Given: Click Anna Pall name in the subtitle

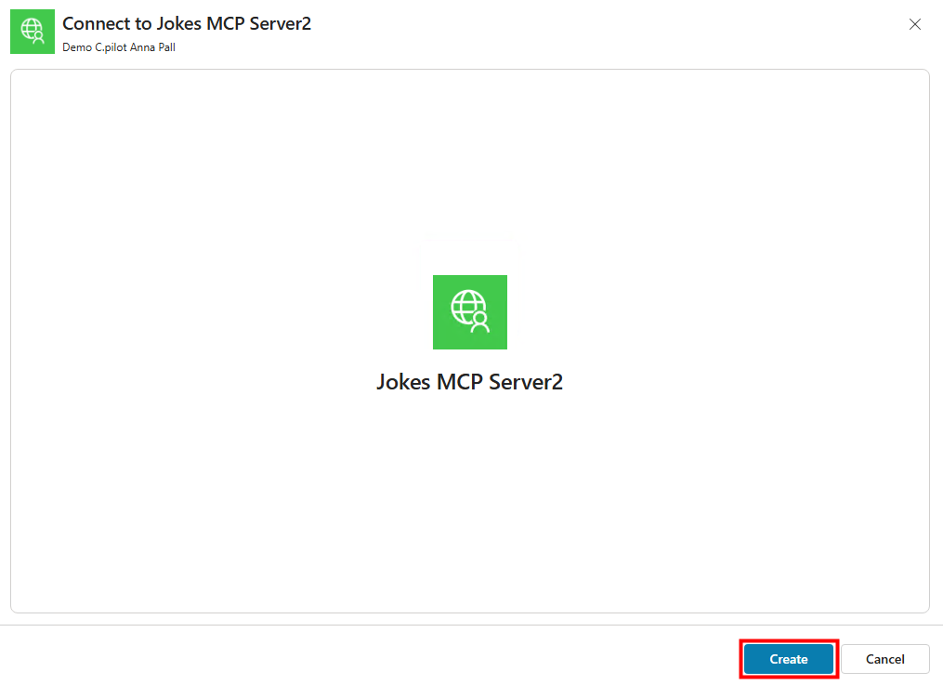Looking at the screenshot, I should point(152,47).
